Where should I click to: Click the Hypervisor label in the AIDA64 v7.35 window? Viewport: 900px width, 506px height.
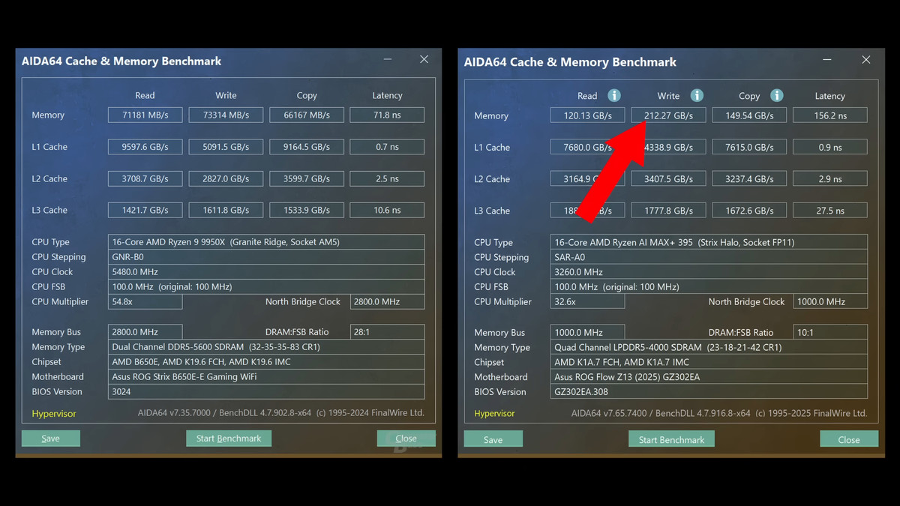point(54,414)
